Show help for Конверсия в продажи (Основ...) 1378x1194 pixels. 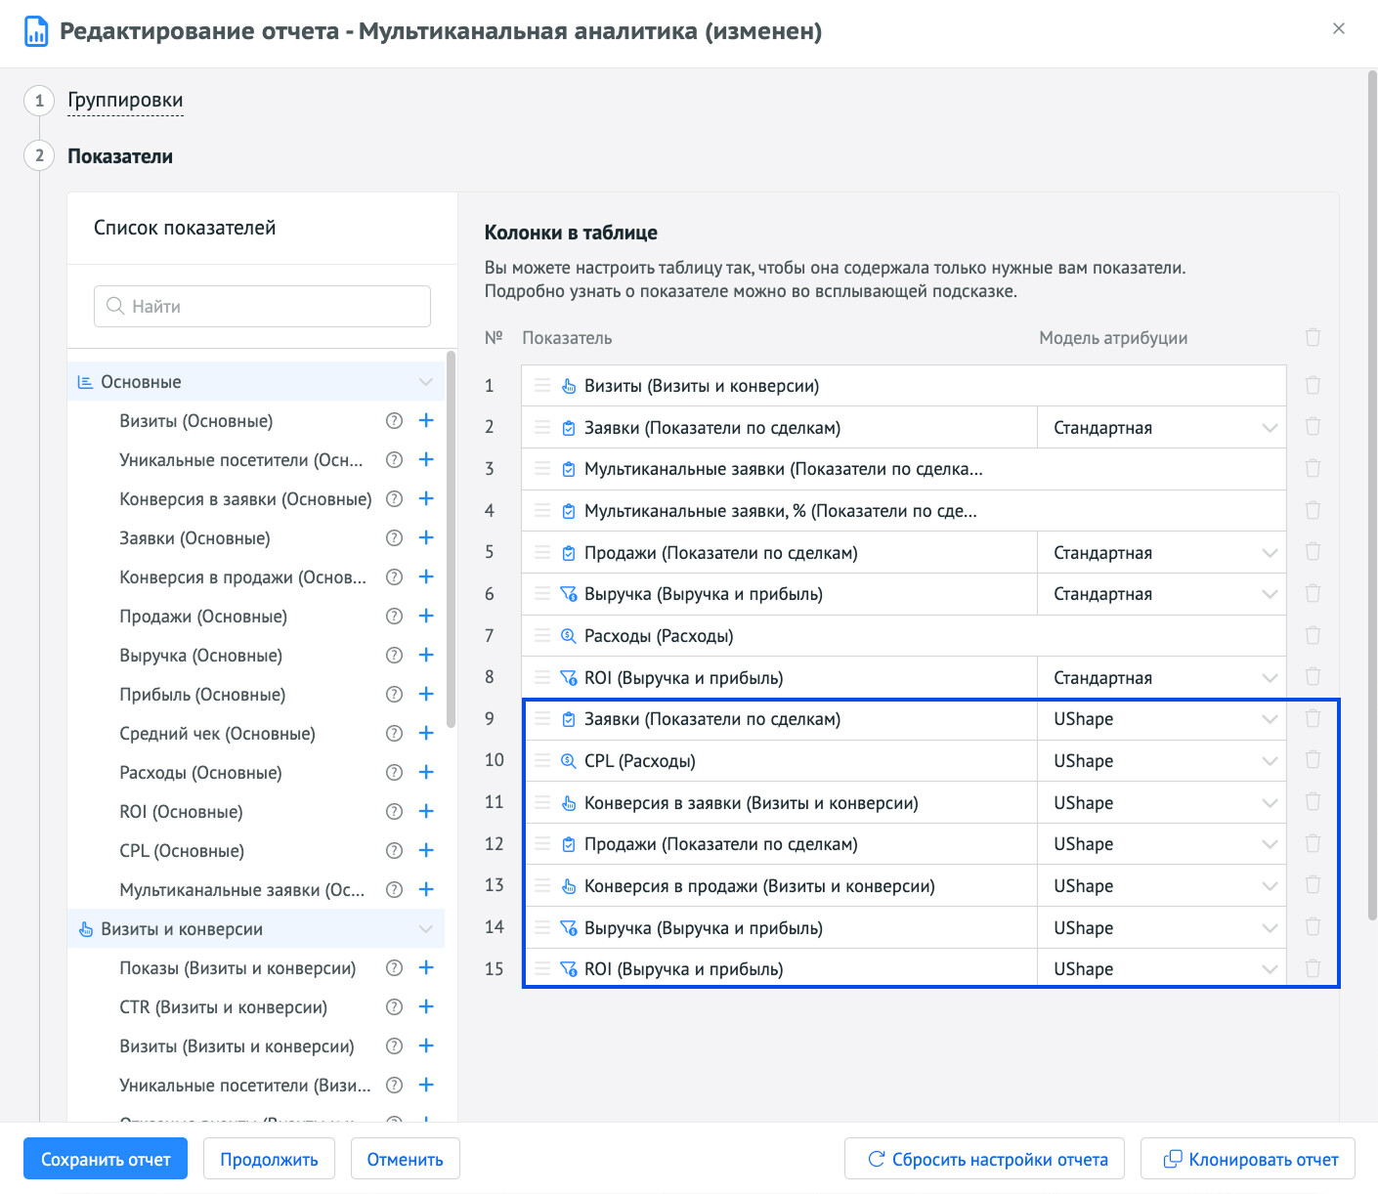tap(394, 576)
